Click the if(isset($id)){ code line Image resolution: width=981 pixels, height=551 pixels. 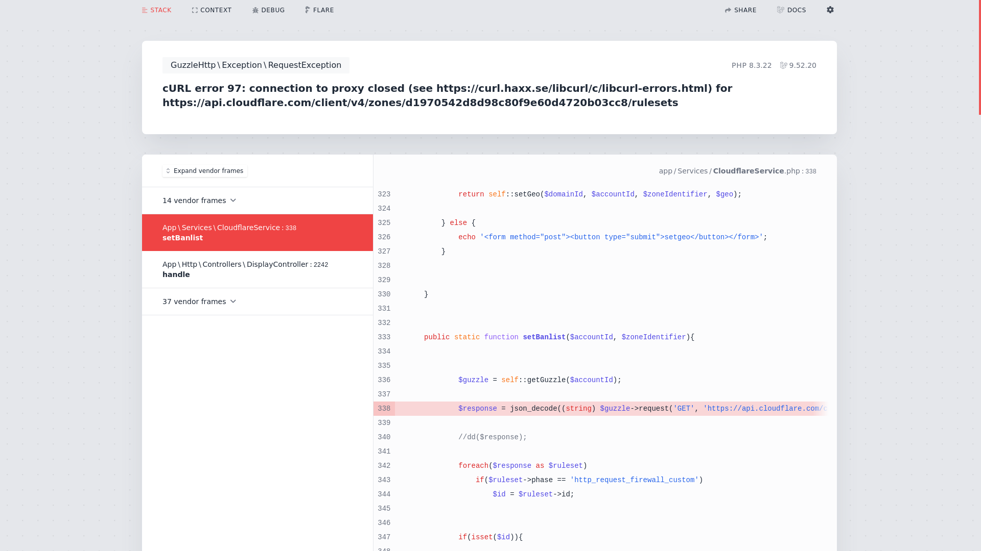pyautogui.click(x=491, y=537)
